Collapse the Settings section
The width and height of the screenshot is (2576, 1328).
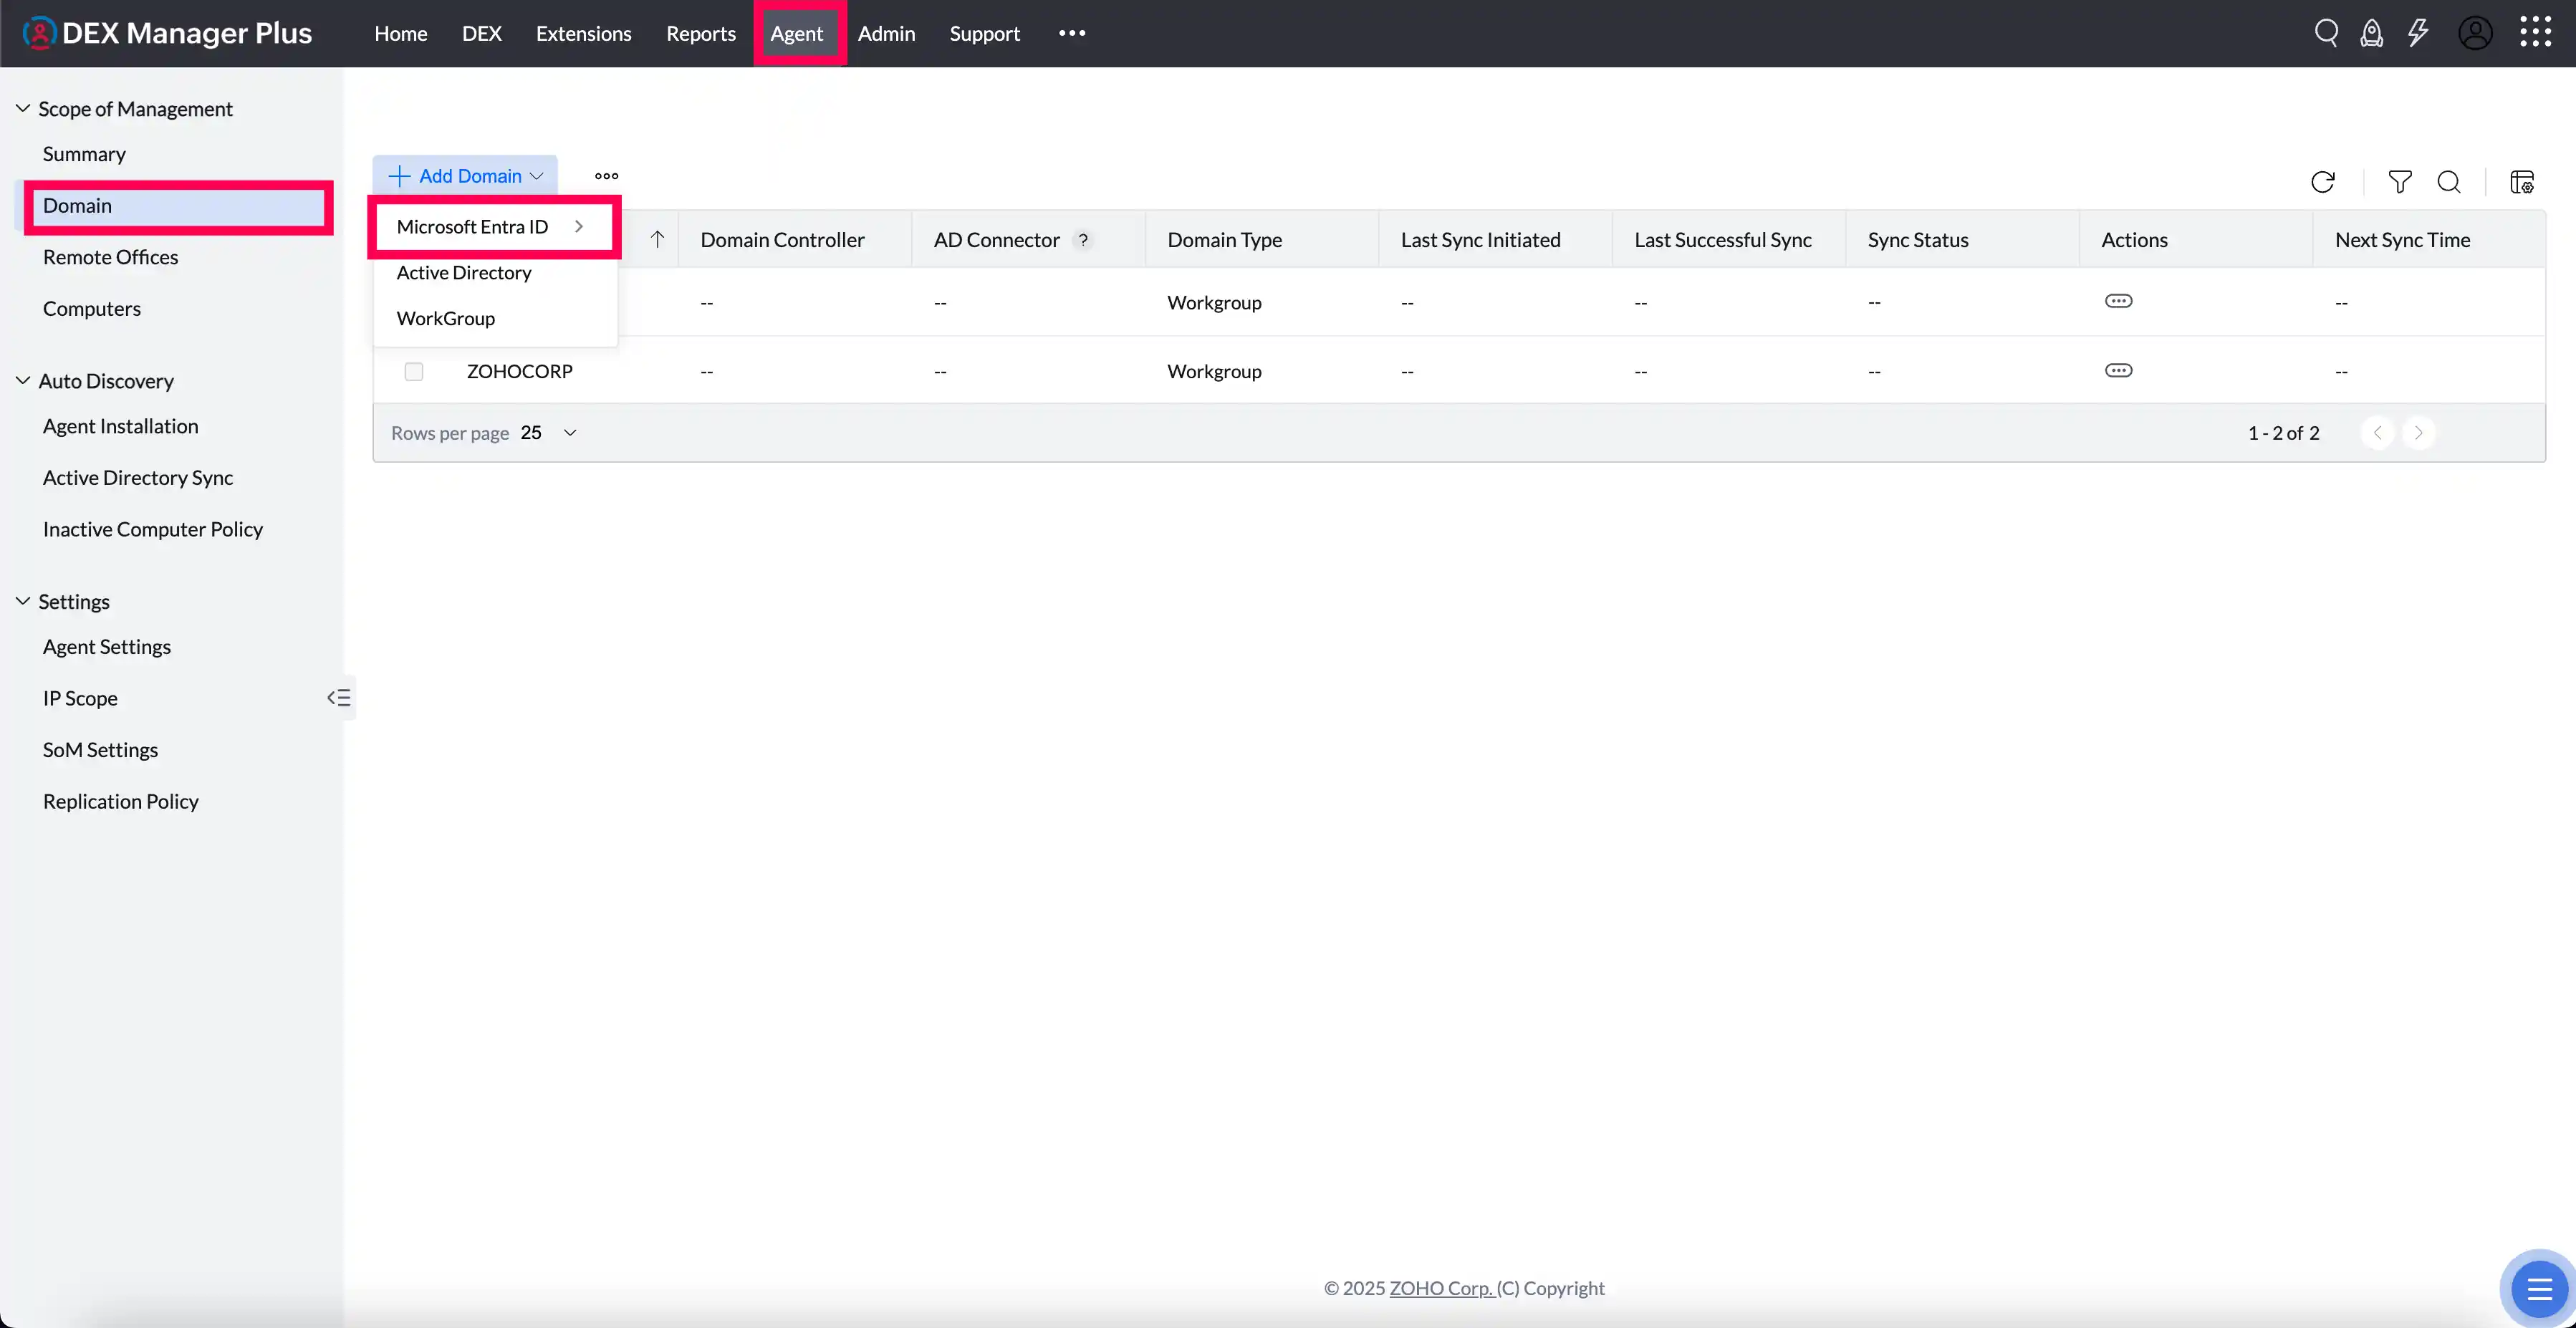[23, 601]
